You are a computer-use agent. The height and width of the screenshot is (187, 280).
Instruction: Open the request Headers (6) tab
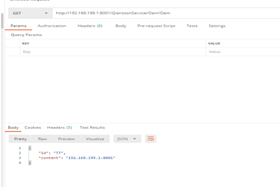click(90, 26)
